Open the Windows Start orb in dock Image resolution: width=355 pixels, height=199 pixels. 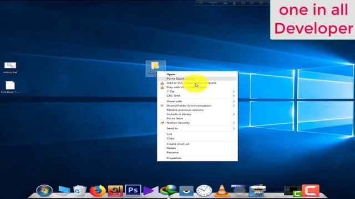click(44, 191)
